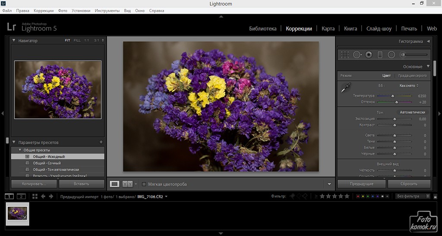Click the Вставить button
Viewport: 442px width, 236px height.
click(x=82, y=184)
